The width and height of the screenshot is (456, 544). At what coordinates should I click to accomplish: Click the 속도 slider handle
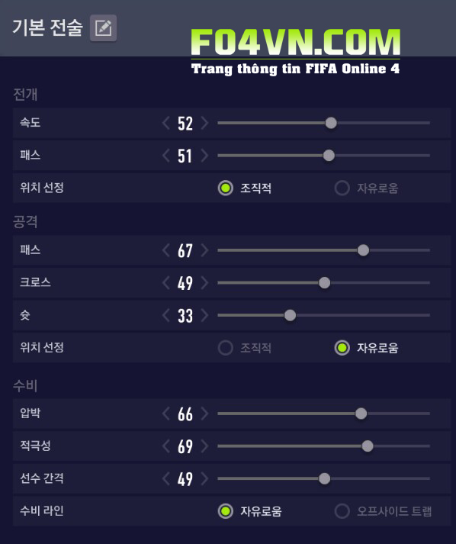click(x=331, y=123)
